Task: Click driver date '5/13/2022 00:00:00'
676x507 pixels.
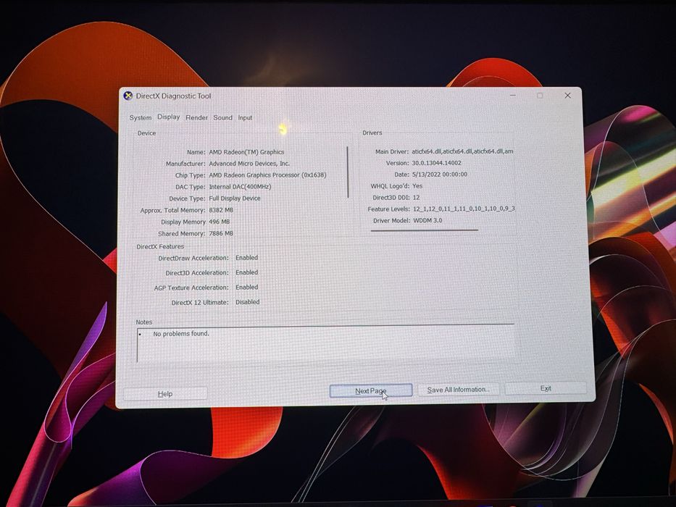Action: click(x=439, y=174)
